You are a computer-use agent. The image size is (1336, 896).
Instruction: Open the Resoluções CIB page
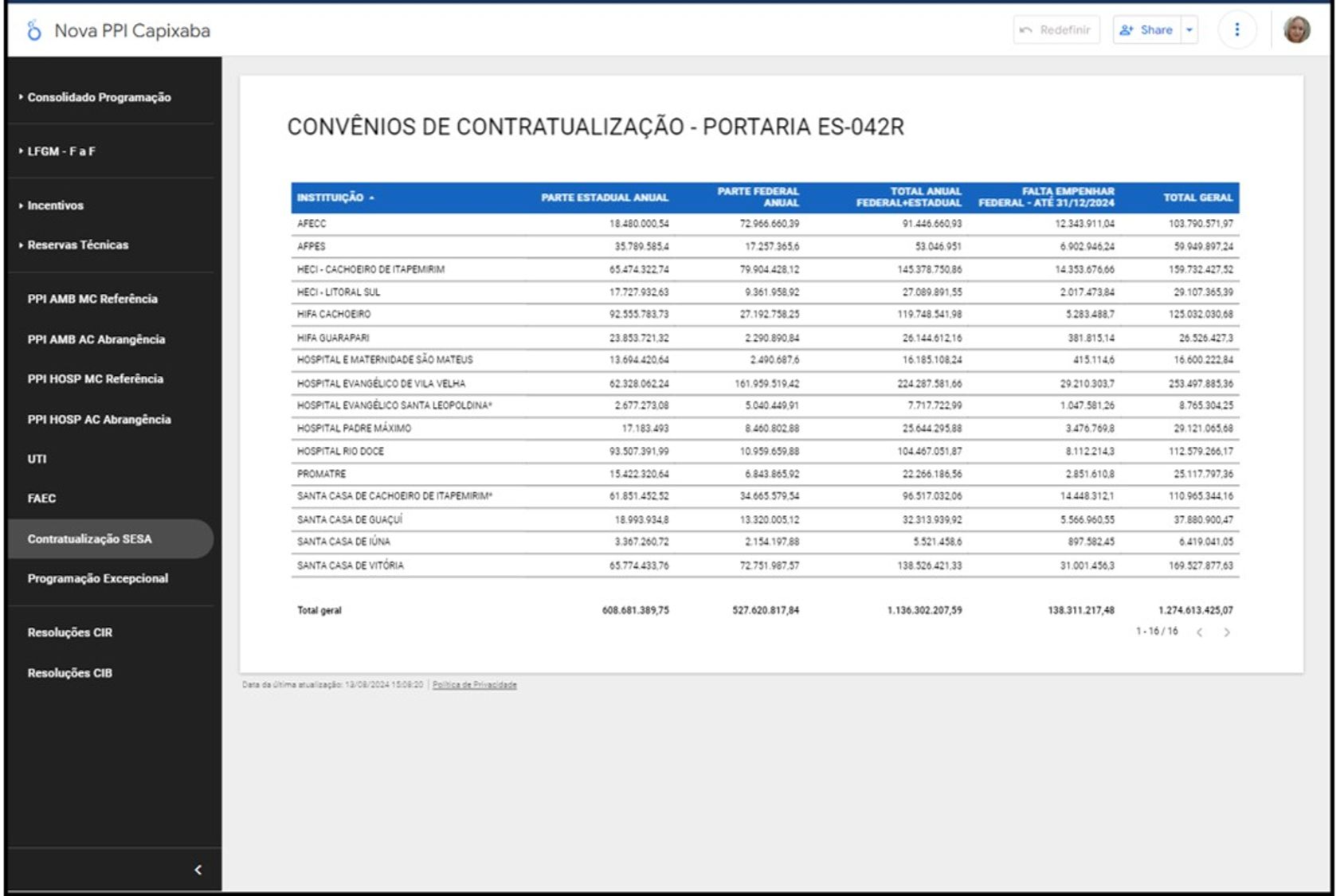pos(70,673)
